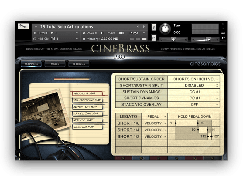Click the Max voices value field
The height and width of the screenshot is (182, 243).
121,33
